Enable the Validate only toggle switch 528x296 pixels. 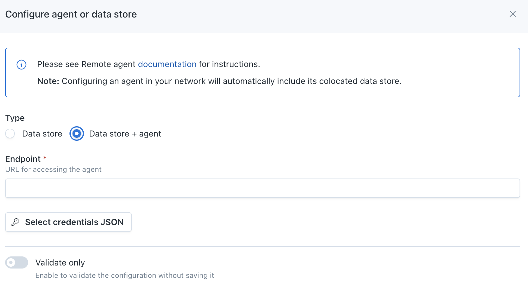[x=17, y=262]
